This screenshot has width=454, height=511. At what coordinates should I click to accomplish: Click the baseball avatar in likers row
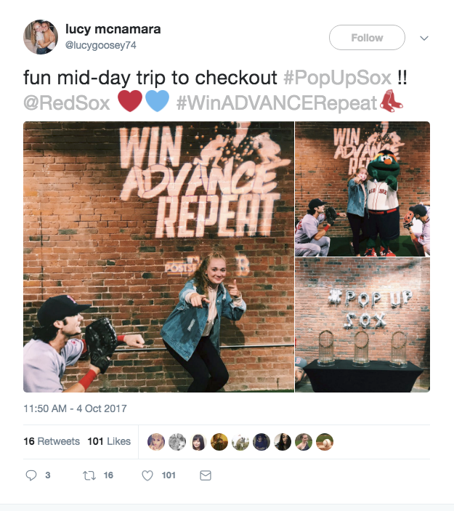click(325, 442)
